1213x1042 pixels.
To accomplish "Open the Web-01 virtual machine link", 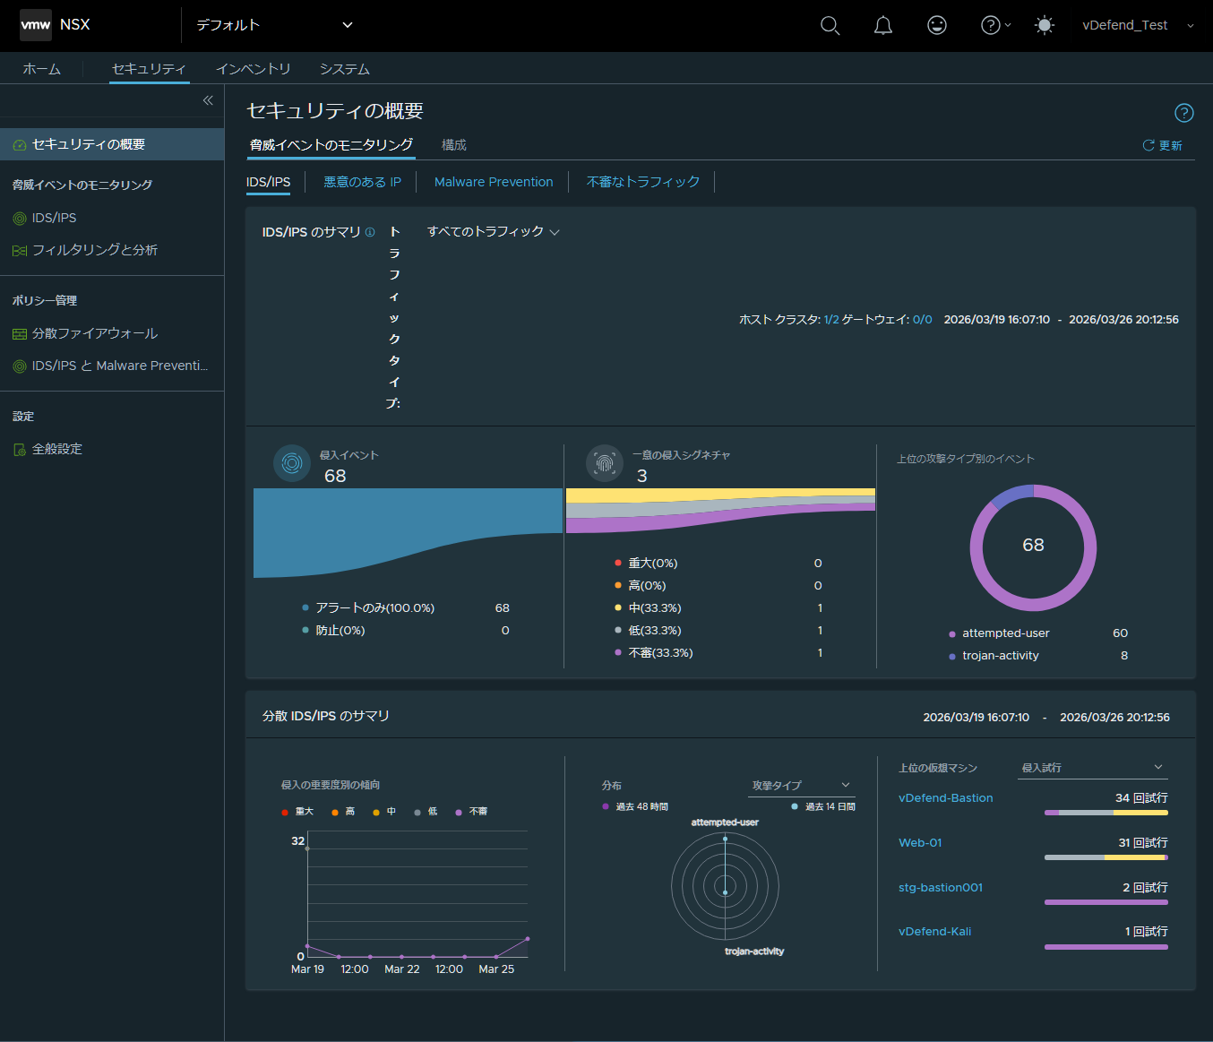I will click(920, 843).
